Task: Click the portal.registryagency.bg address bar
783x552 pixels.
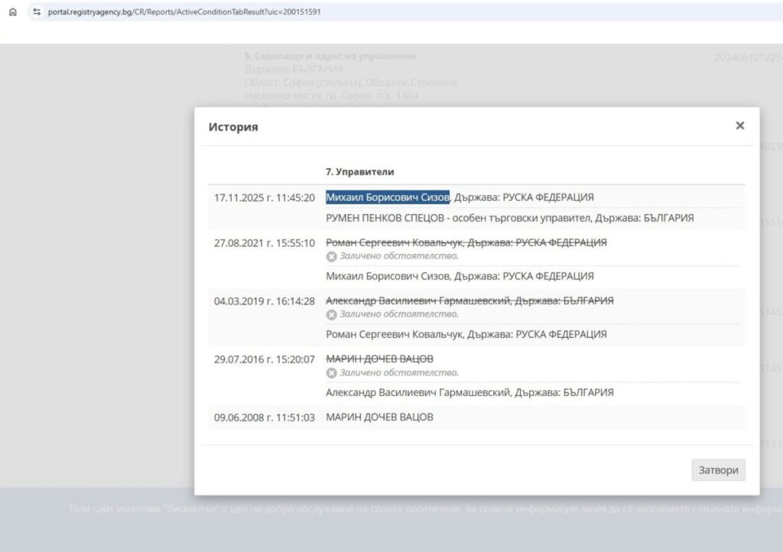Action: 184,12
